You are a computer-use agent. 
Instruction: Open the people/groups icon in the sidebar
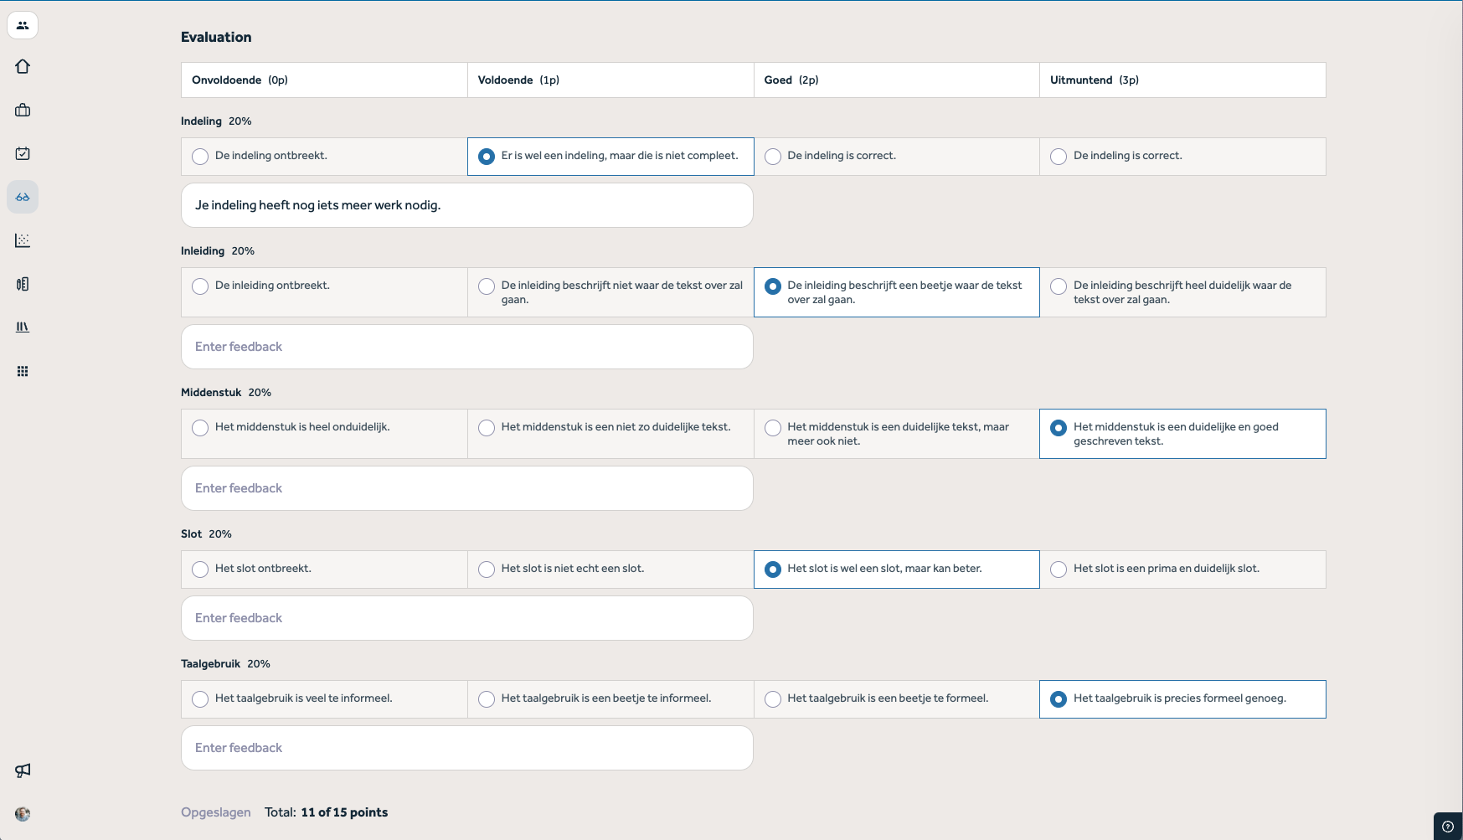pos(23,25)
